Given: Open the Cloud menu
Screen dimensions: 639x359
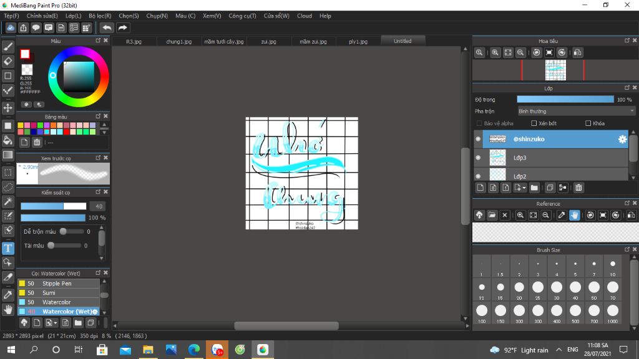Looking at the screenshot, I should click(305, 16).
